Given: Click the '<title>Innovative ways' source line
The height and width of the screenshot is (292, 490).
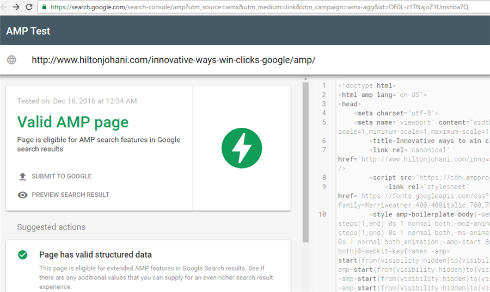Looking at the screenshot, I should point(430,141).
